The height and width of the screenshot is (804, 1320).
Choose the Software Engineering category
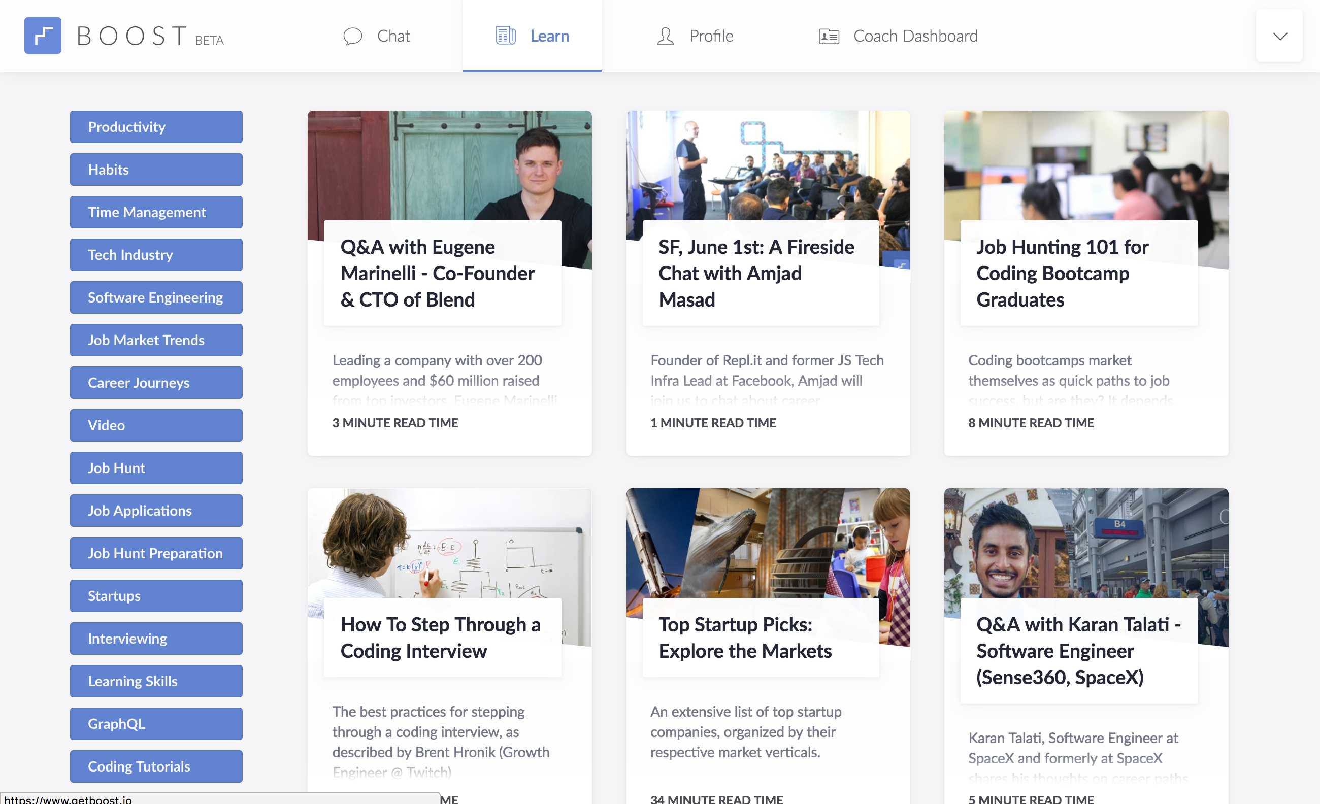click(156, 297)
